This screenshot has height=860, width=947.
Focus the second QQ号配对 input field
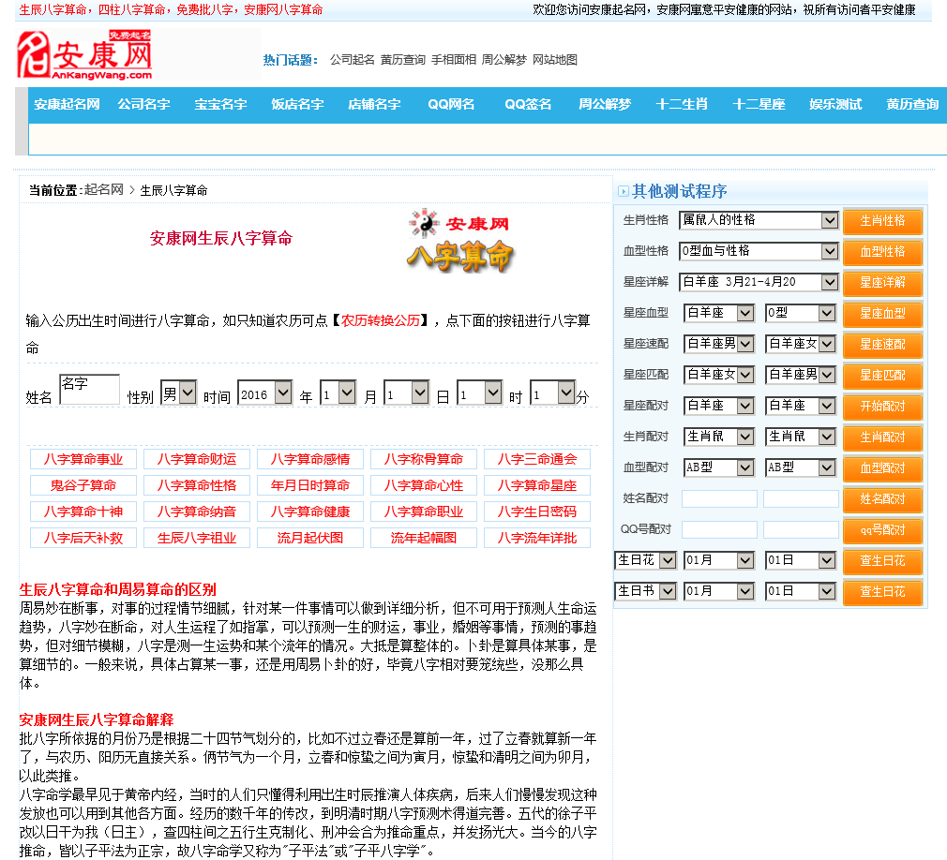click(801, 530)
